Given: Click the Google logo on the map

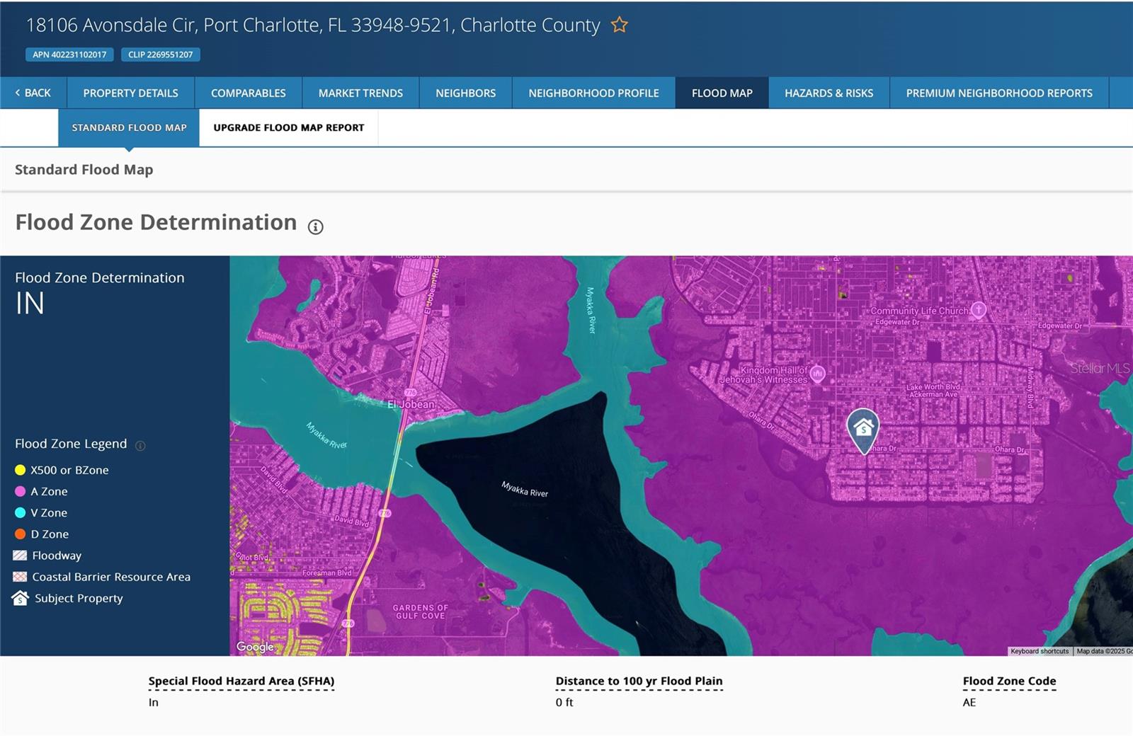Looking at the screenshot, I should pyautogui.click(x=255, y=646).
